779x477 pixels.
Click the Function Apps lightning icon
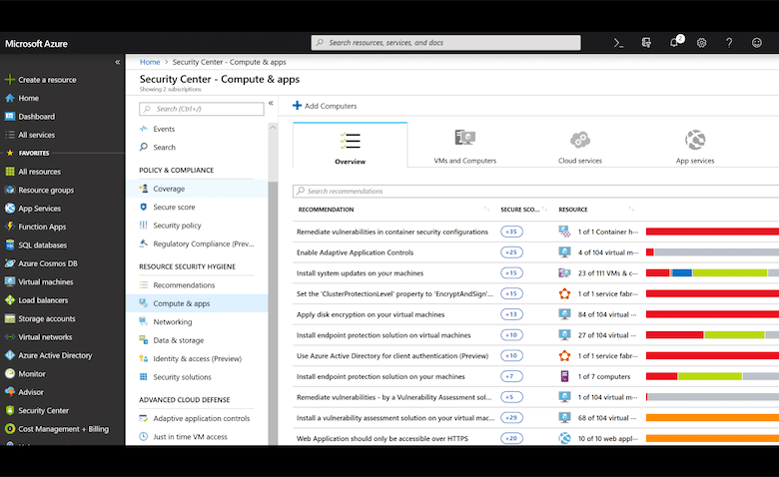click(9, 227)
